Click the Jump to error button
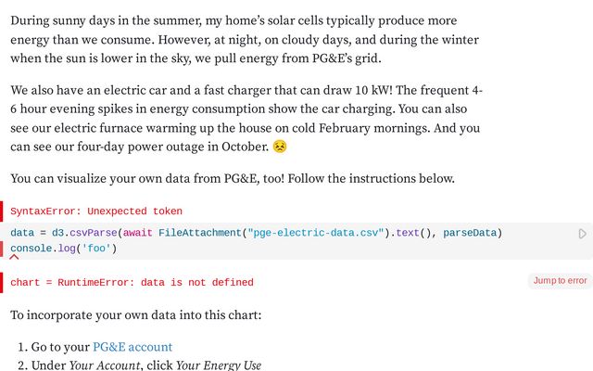This screenshot has height=371, width=593. click(560, 280)
